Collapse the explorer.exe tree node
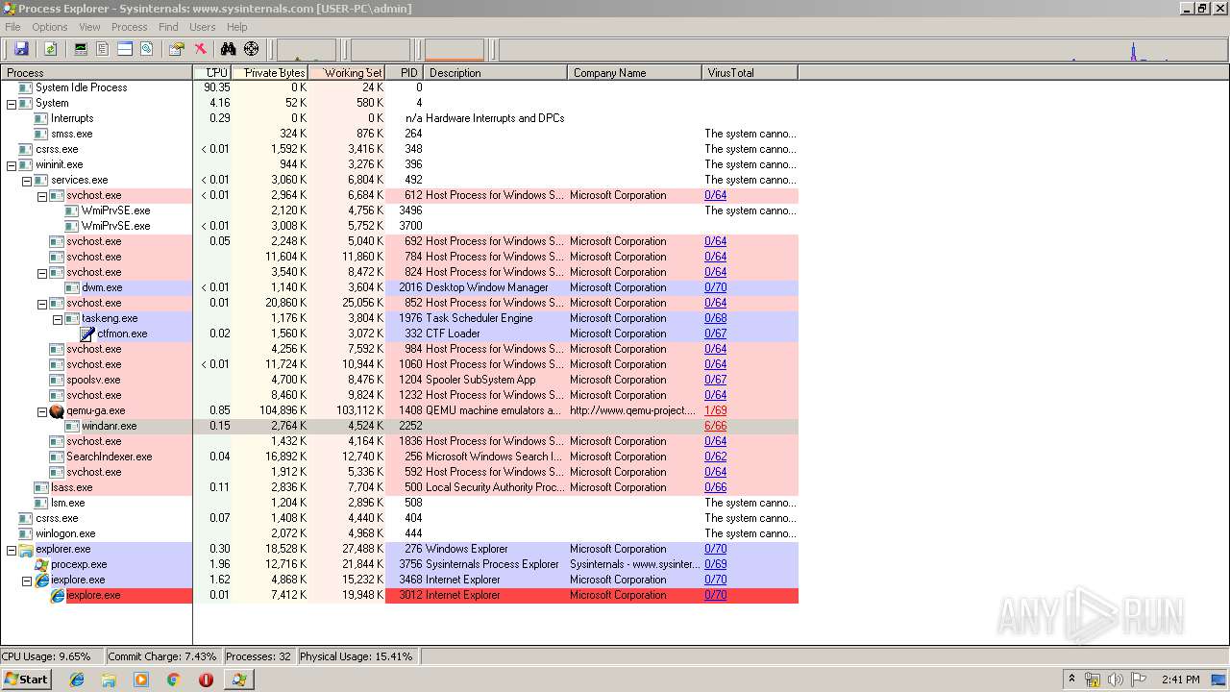 tap(12, 550)
